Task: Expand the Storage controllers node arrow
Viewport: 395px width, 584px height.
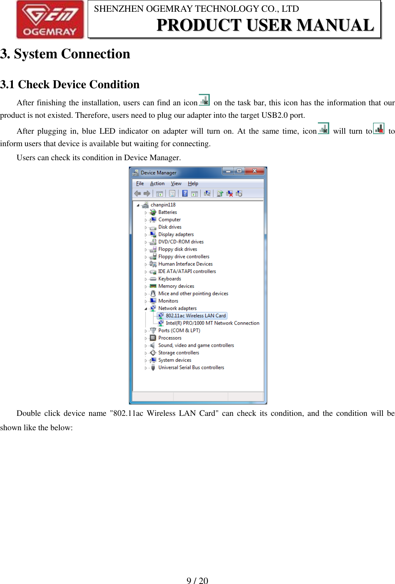Action: pyautogui.click(x=146, y=353)
